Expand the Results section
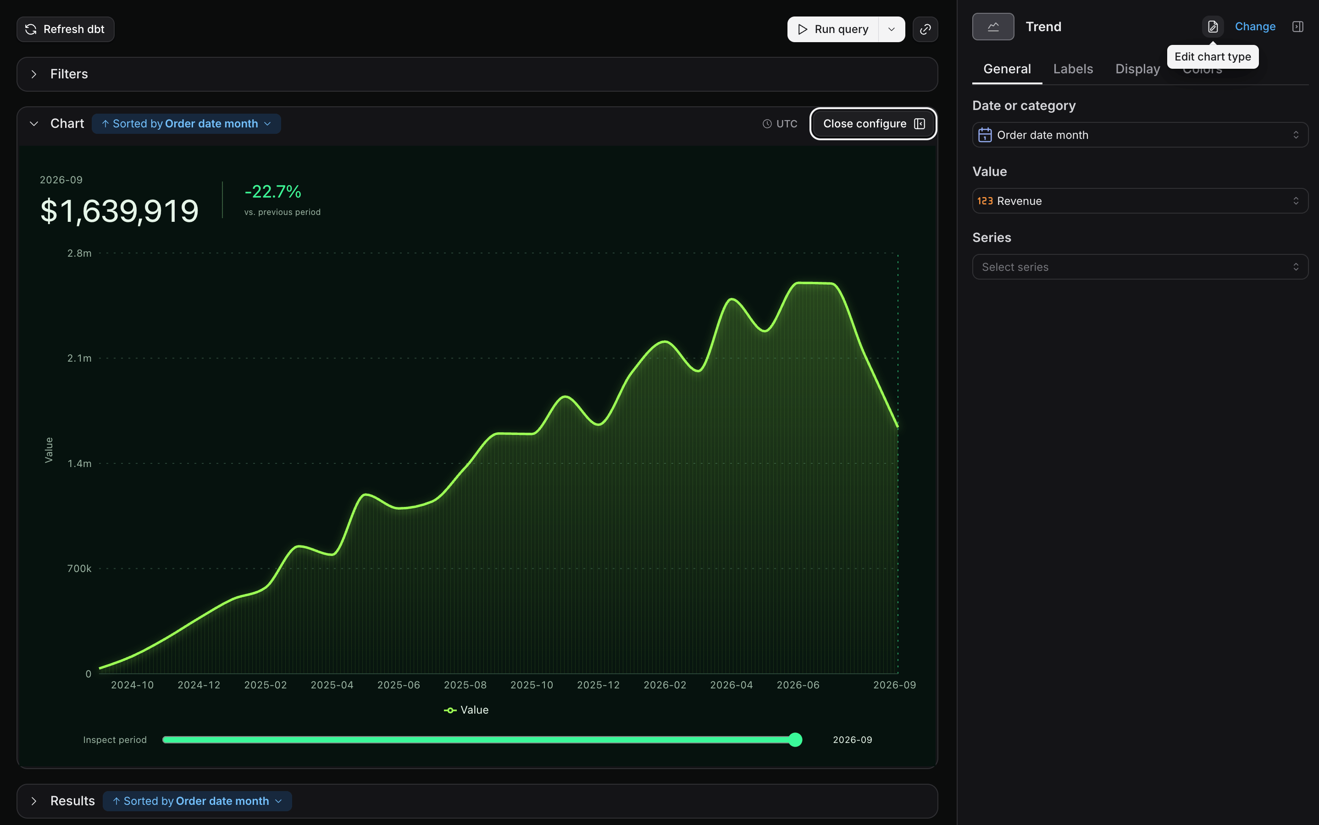 (x=34, y=801)
